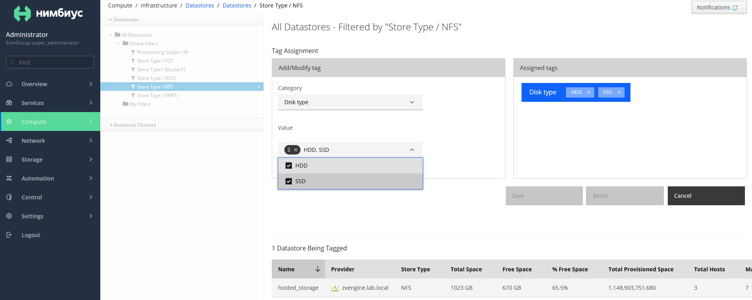Click the All Datastores folder icon
This screenshot has height=300, width=752.
click(x=118, y=35)
